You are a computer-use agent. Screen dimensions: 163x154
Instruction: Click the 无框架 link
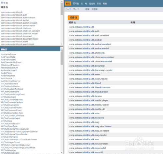click(x=94, y=9)
